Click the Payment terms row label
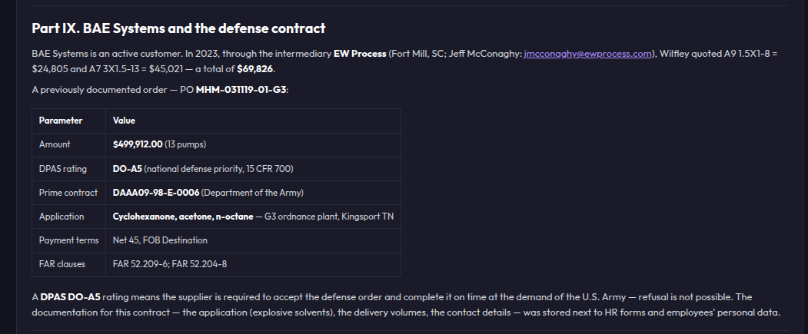This screenshot has height=334, width=808. tap(68, 240)
